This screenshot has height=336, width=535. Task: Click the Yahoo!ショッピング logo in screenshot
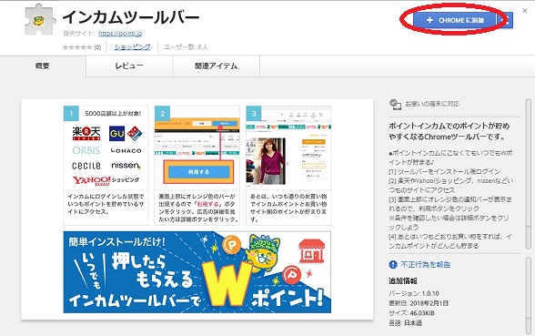tap(106, 180)
